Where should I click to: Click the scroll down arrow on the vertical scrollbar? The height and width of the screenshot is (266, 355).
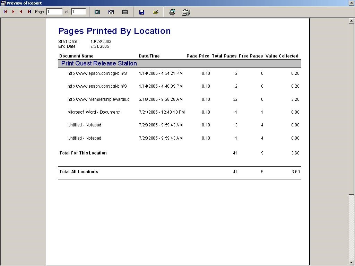click(351, 263)
